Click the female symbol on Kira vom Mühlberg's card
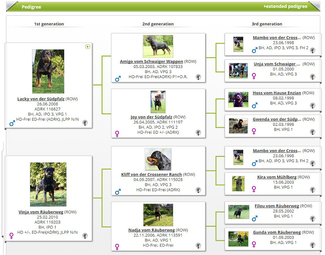325x255 pixels. (x=254, y=189)
